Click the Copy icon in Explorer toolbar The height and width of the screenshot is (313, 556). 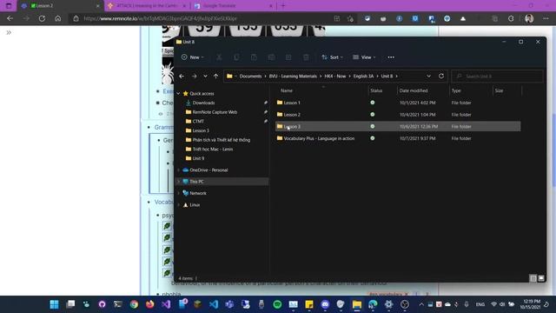tap(236, 57)
